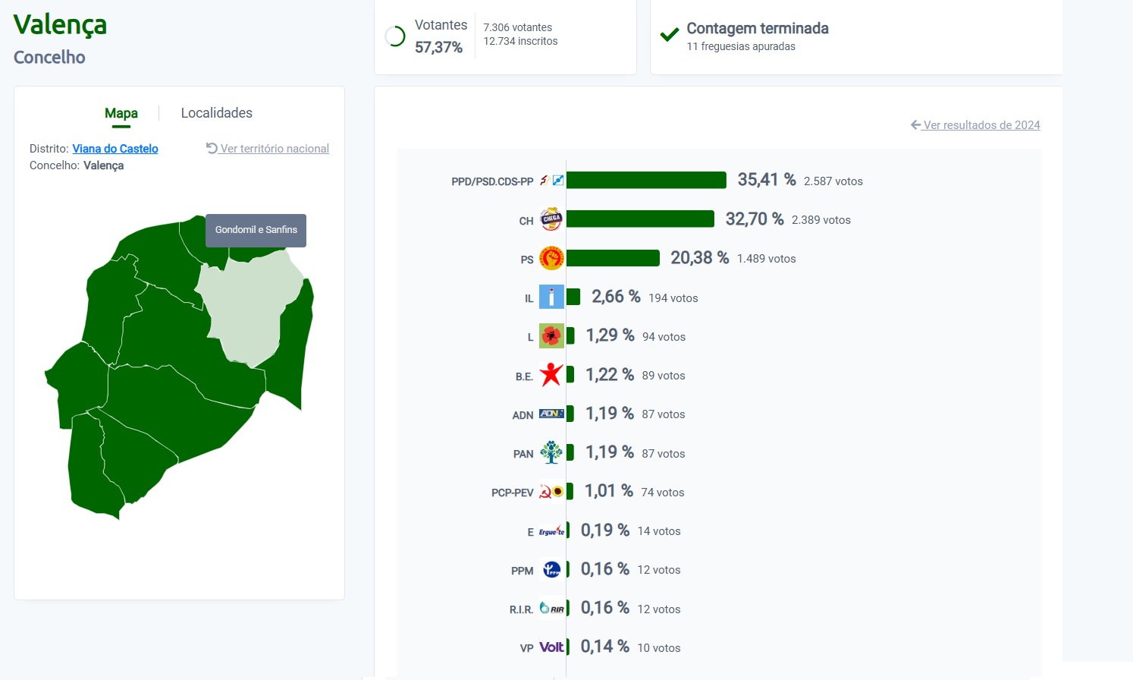Click the PS party fist logo
Screen dimensions: 1133x680
(x=551, y=258)
